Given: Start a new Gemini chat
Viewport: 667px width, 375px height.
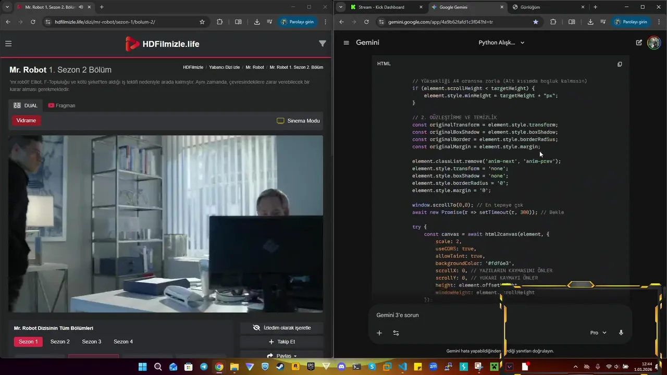Looking at the screenshot, I should [x=639, y=43].
